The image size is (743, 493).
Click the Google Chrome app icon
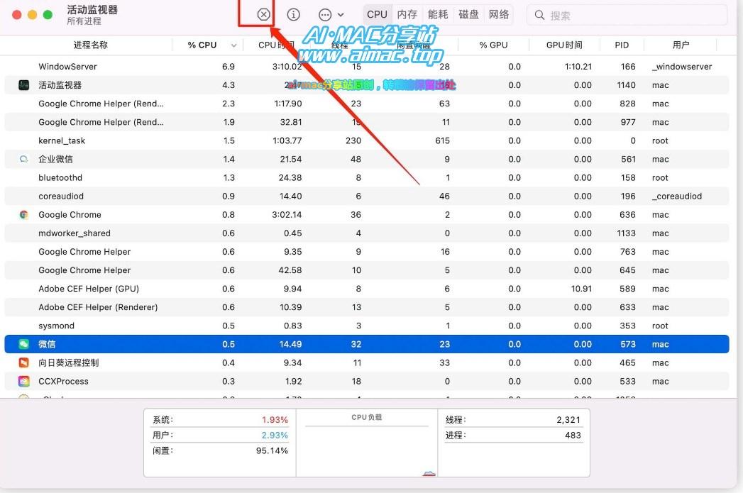(23, 214)
